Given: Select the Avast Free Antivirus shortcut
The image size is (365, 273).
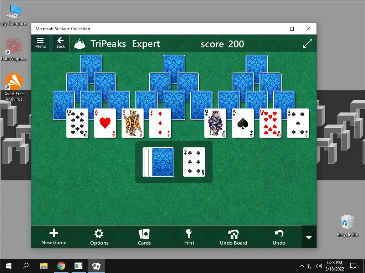Looking at the screenshot, I should coord(14,87).
